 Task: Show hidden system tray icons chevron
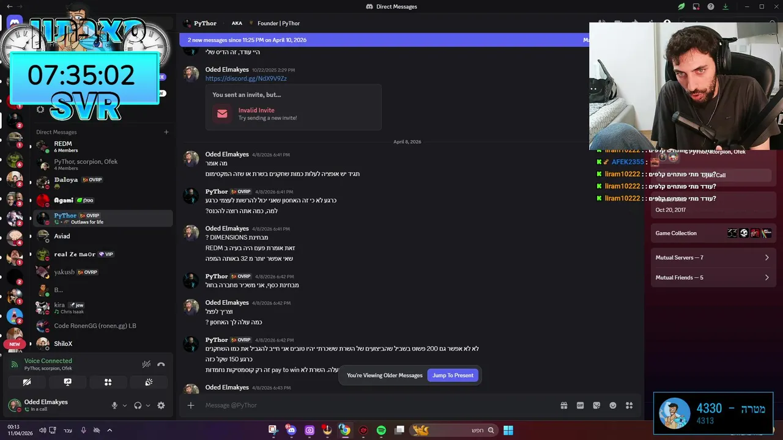click(109, 430)
